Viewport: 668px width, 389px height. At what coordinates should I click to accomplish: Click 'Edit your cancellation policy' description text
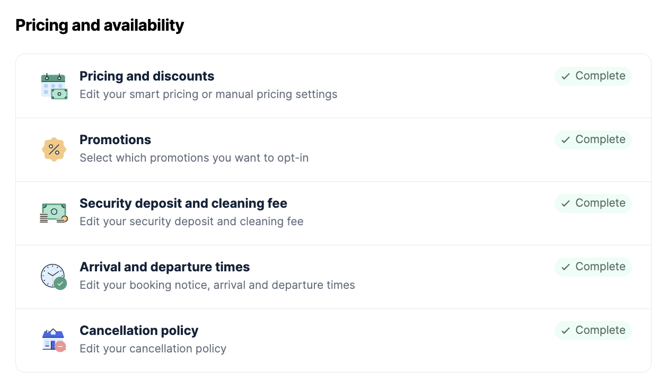coord(153,349)
